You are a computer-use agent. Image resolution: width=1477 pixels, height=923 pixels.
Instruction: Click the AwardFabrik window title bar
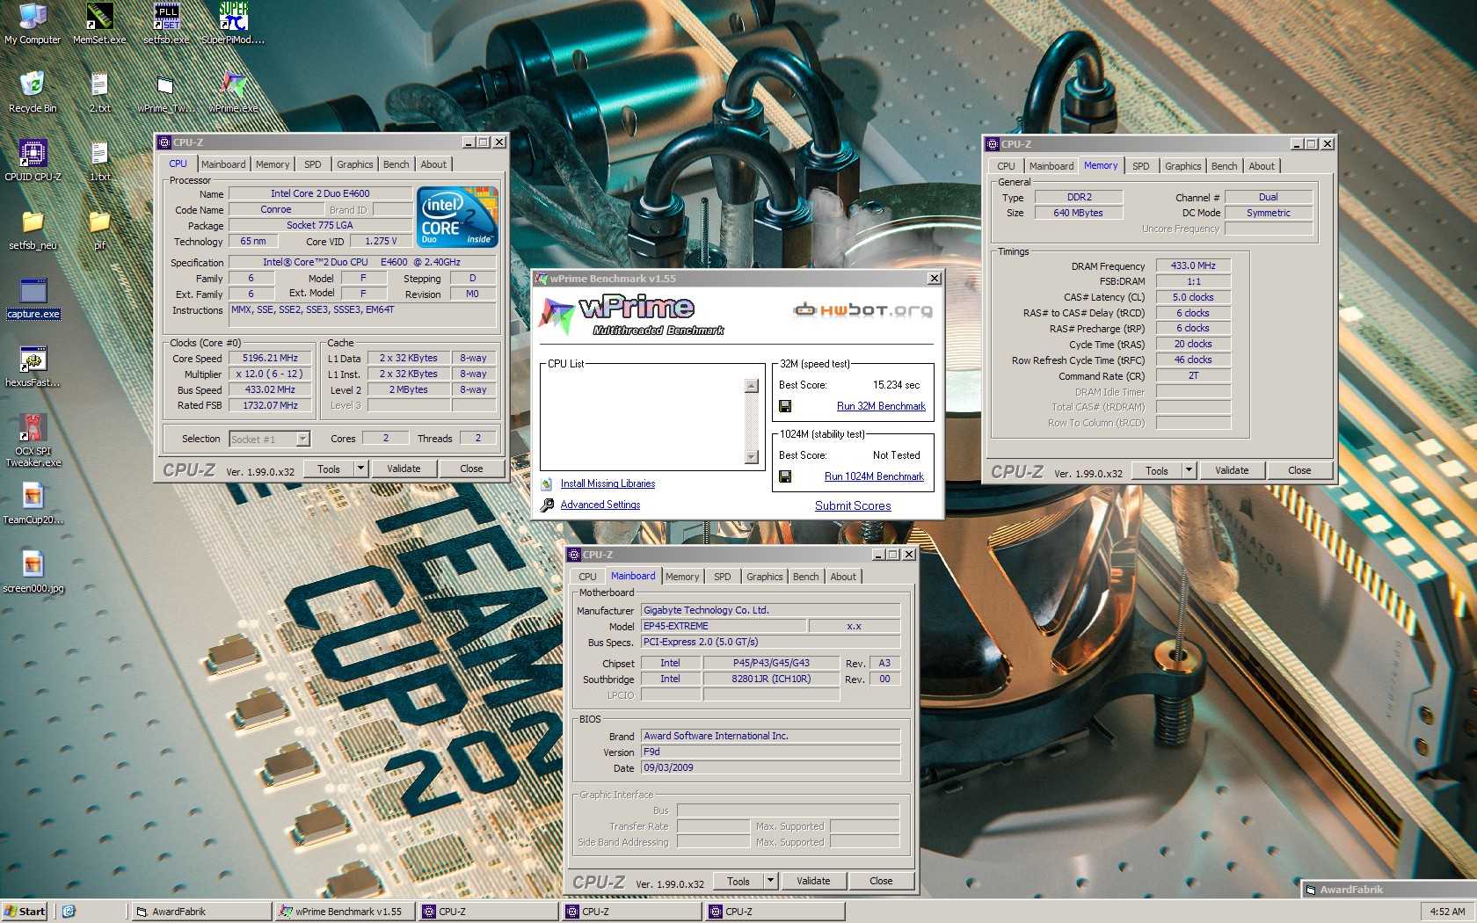(1387, 890)
